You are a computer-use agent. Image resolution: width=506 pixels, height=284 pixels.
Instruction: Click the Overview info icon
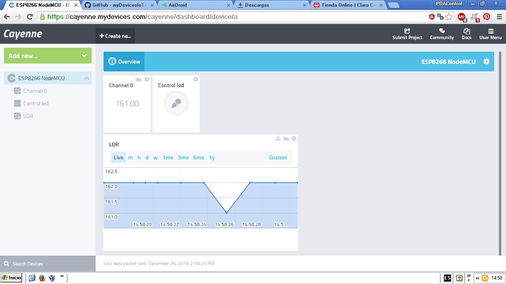[x=112, y=62]
